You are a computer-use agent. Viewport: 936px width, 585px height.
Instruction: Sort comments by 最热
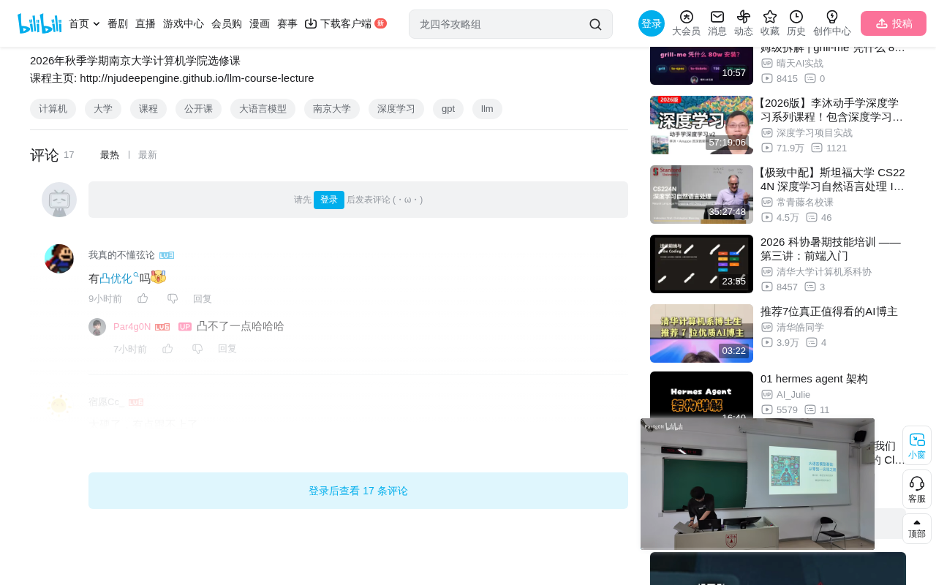coord(110,155)
